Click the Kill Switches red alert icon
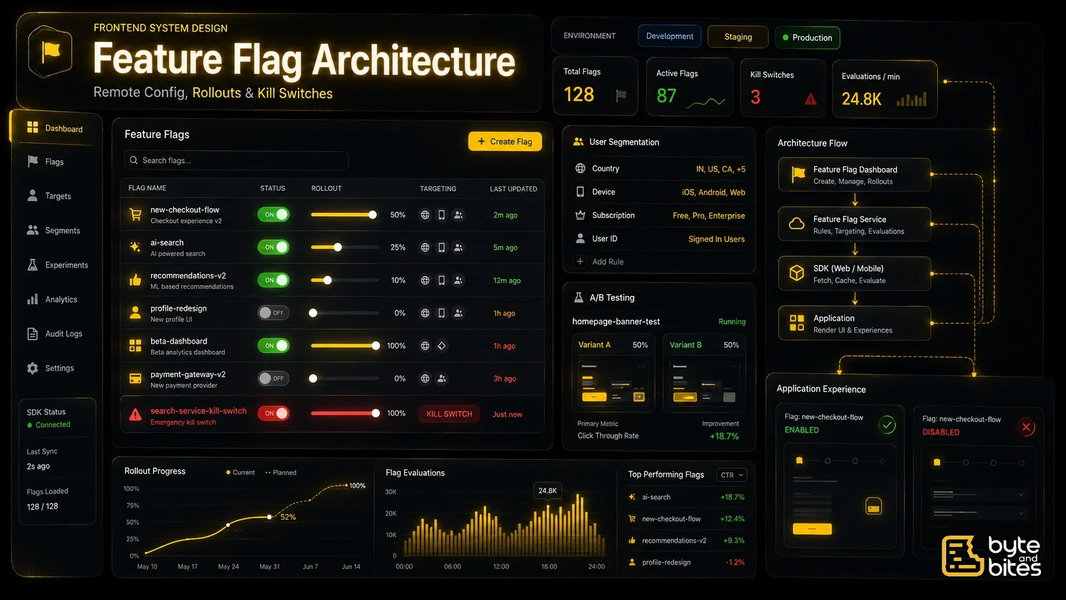 pyautogui.click(x=810, y=99)
